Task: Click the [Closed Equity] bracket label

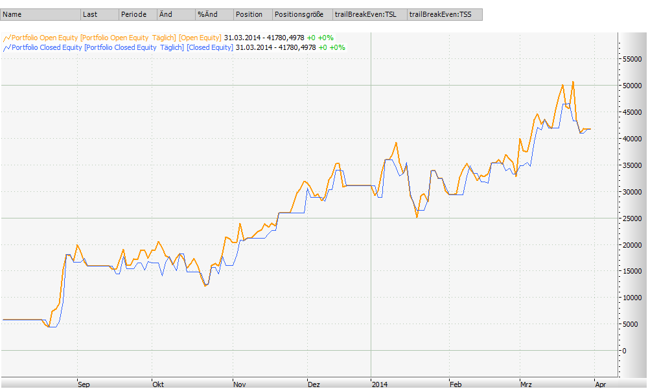Action: pyautogui.click(x=210, y=48)
